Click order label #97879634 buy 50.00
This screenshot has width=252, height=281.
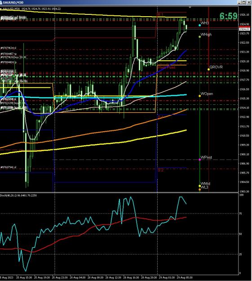coord(13,57)
